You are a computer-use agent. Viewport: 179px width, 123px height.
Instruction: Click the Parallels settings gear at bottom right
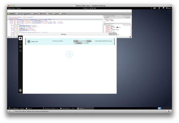point(169,111)
